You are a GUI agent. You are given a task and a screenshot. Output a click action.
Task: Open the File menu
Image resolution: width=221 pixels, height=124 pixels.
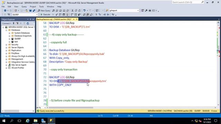[x=3, y=7]
